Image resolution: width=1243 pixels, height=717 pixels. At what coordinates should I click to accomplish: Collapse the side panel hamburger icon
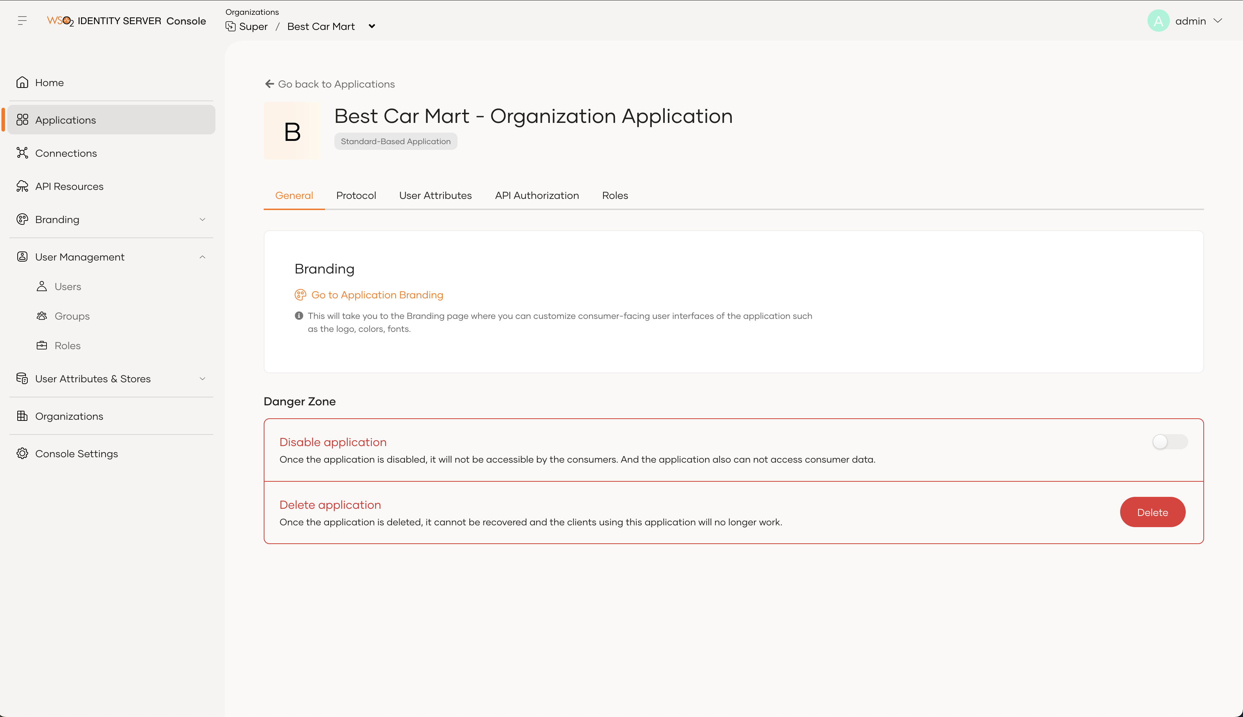[x=22, y=21]
